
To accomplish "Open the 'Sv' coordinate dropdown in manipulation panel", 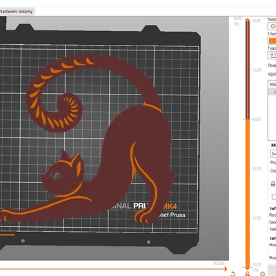I will (273, 154).
